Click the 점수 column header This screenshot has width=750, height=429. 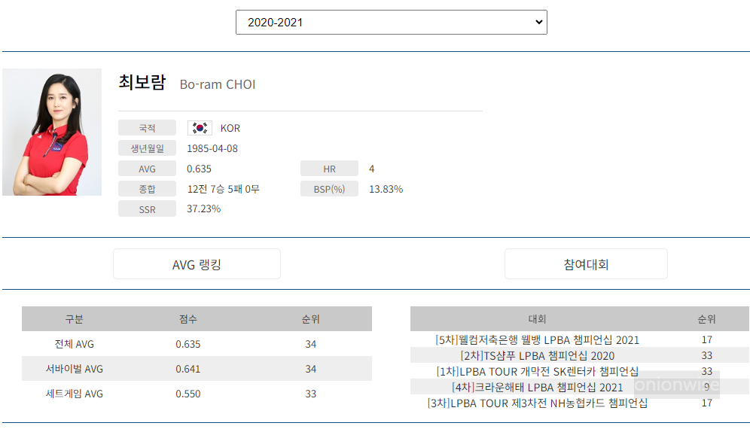click(x=188, y=319)
